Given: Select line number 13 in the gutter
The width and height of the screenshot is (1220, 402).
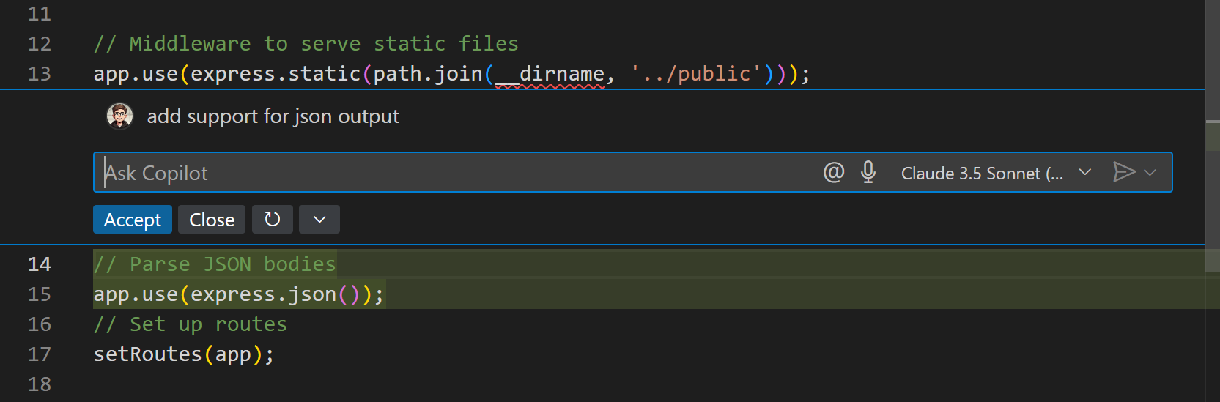Looking at the screenshot, I should pos(40,74).
